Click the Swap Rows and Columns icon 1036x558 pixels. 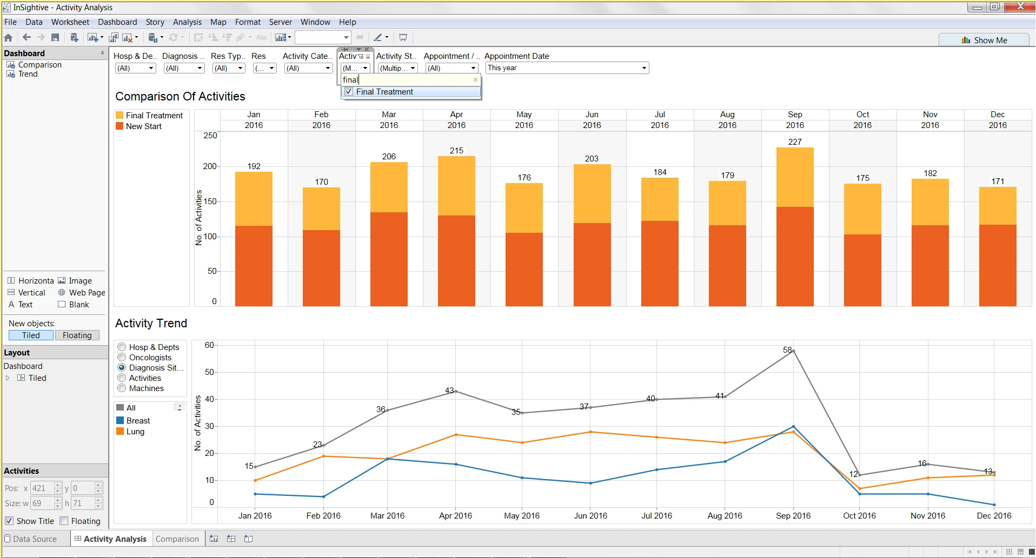coord(198,37)
